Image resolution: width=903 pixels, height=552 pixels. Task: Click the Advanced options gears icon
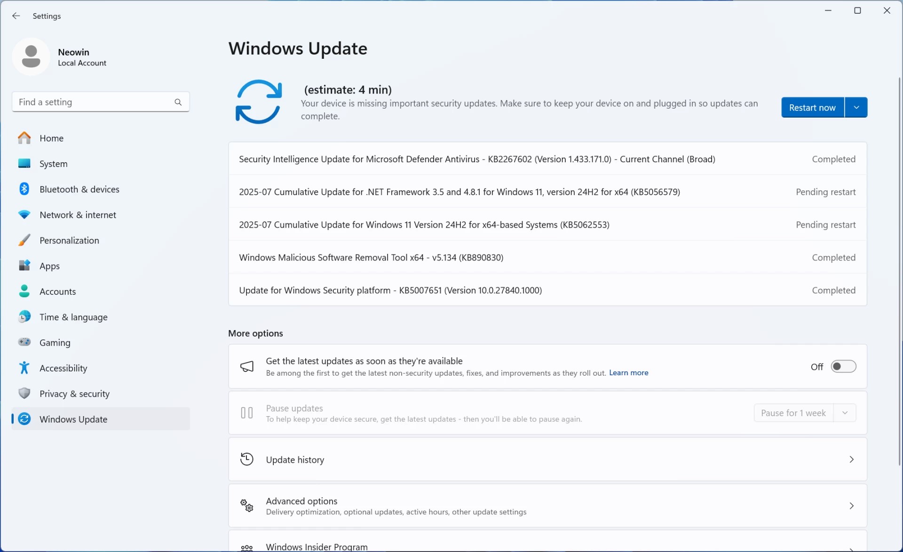(x=247, y=506)
